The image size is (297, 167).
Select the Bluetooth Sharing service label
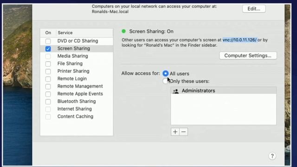tap(77, 101)
